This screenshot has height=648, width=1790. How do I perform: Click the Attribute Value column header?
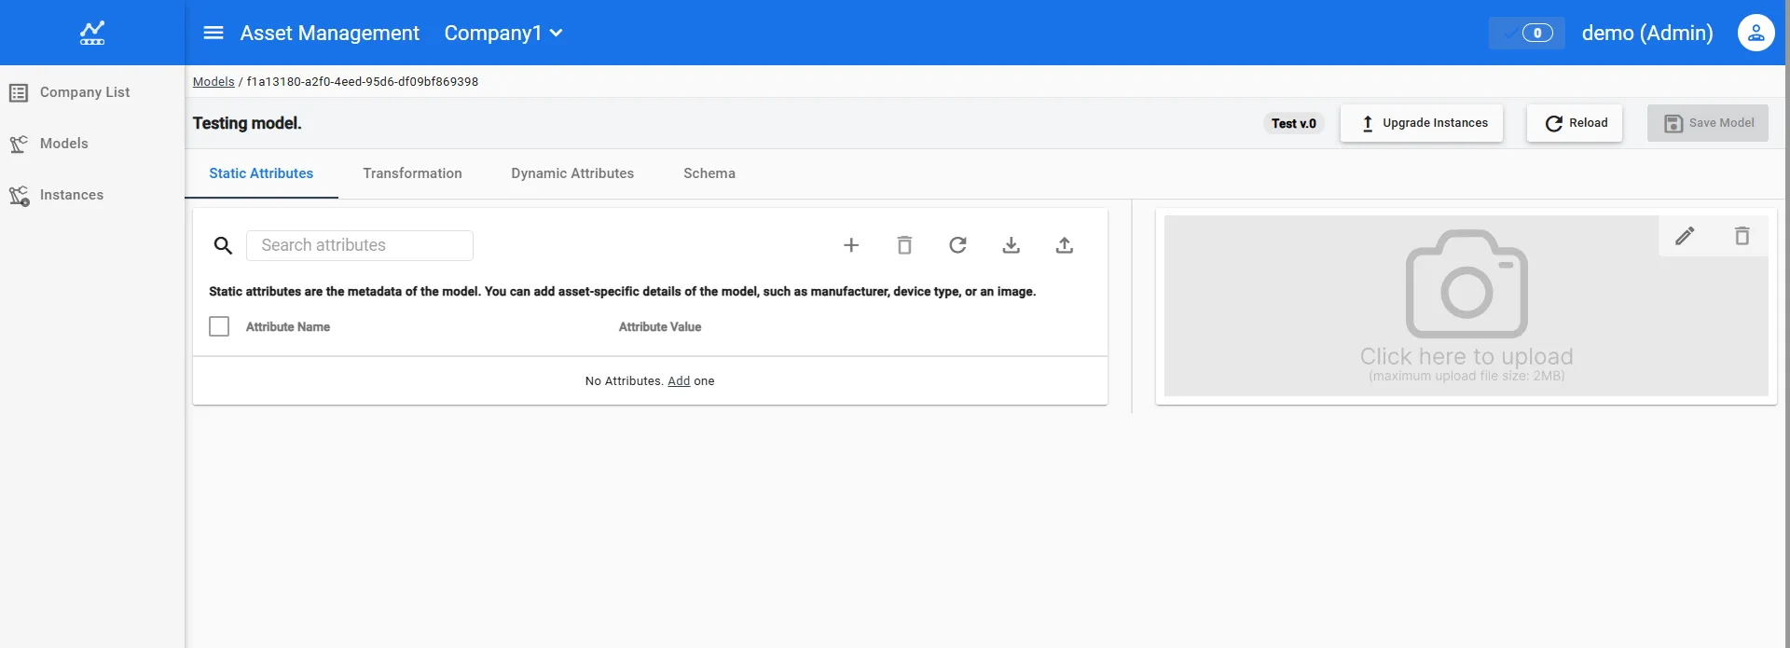(x=660, y=327)
